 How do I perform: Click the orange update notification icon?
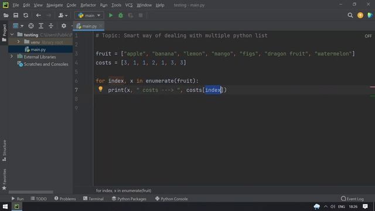tap(360, 16)
